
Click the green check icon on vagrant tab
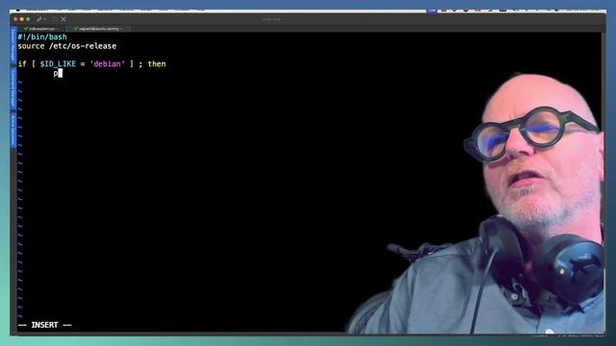[75, 29]
